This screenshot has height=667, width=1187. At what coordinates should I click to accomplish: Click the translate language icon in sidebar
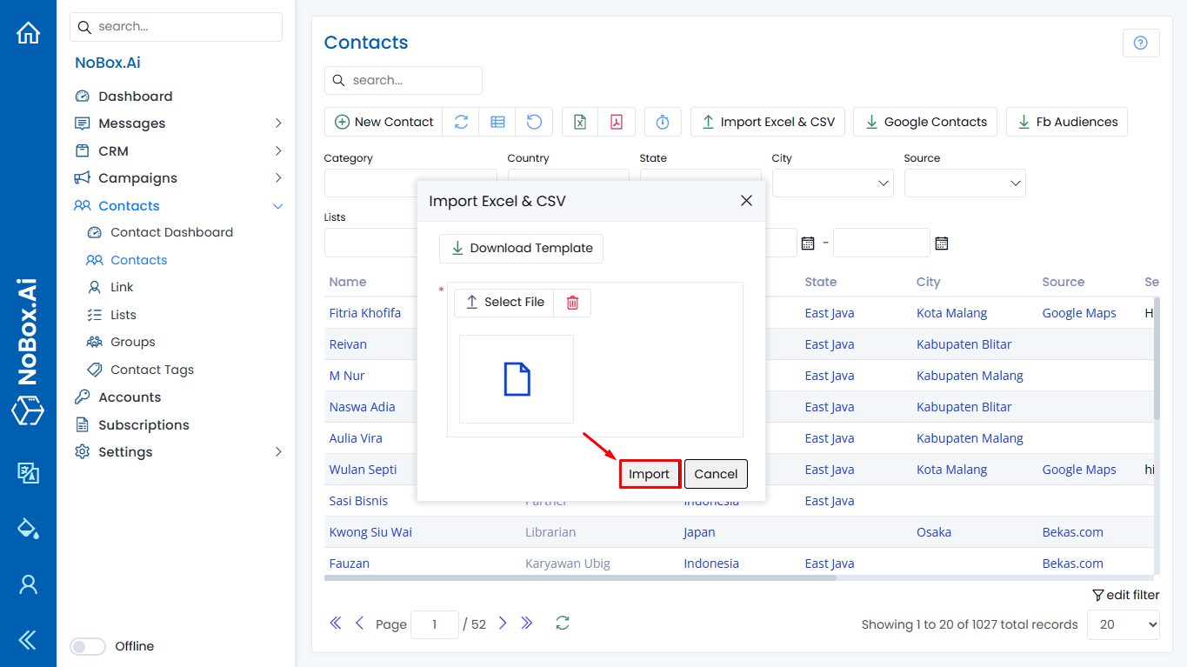[x=28, y=473]
